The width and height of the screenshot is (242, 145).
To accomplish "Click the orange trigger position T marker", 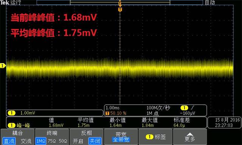I will pos(120,9).
